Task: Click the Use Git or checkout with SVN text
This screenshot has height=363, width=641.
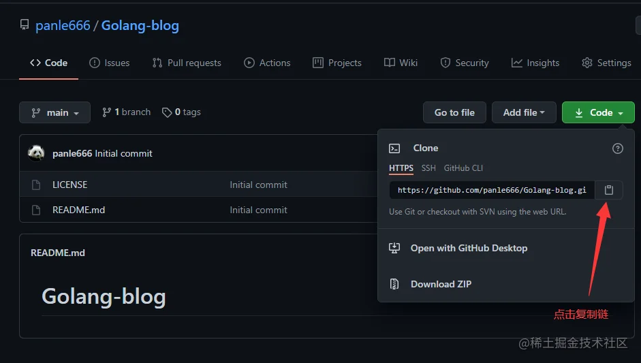Action: [x=478, y=212]
